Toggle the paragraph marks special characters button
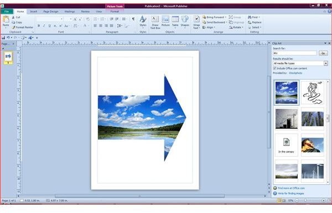Viewport: 332px width, 213px height. pyautogui.click(x=133, y=19)
